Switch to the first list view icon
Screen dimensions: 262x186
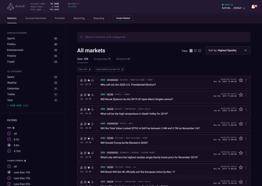coord(191,50)
